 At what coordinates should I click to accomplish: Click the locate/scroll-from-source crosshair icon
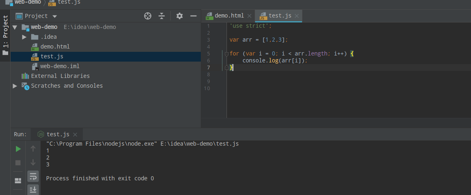tap(147, 16)
